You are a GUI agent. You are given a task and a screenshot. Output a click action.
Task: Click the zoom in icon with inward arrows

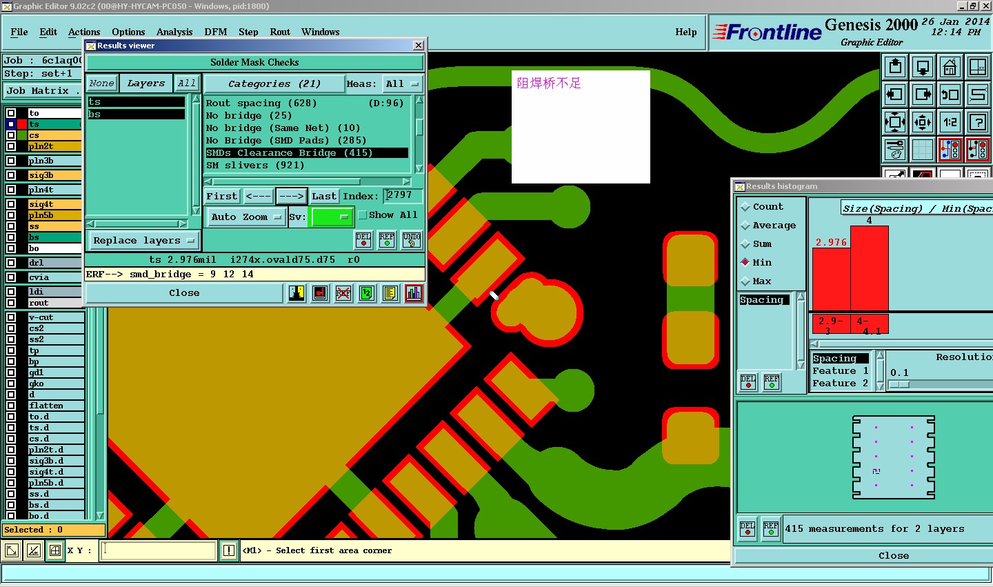(x=895, y=122)
